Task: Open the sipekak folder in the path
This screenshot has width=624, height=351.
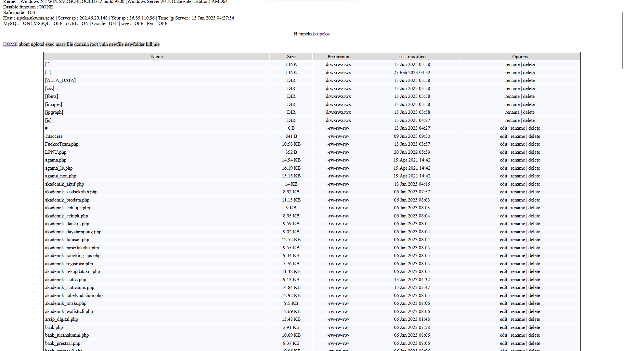Action: 307,34
